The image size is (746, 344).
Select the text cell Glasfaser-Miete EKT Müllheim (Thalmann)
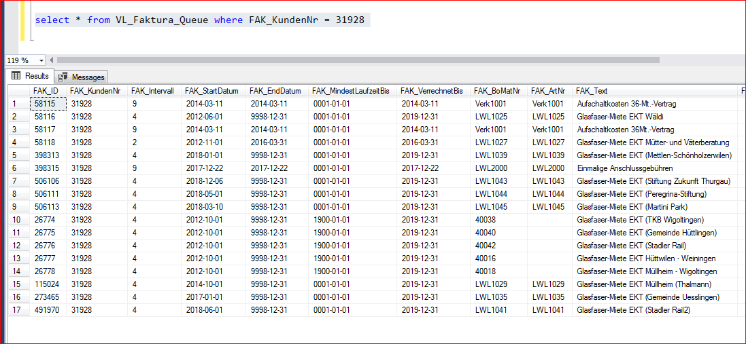(656, 284)
